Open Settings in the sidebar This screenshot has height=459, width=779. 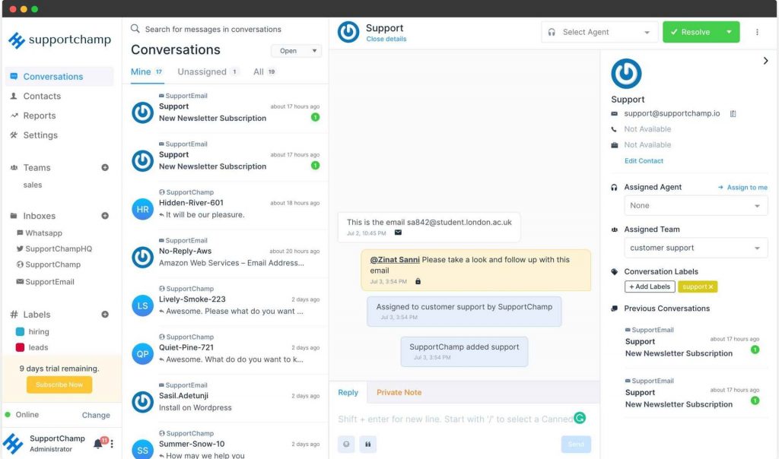point(41,135)
